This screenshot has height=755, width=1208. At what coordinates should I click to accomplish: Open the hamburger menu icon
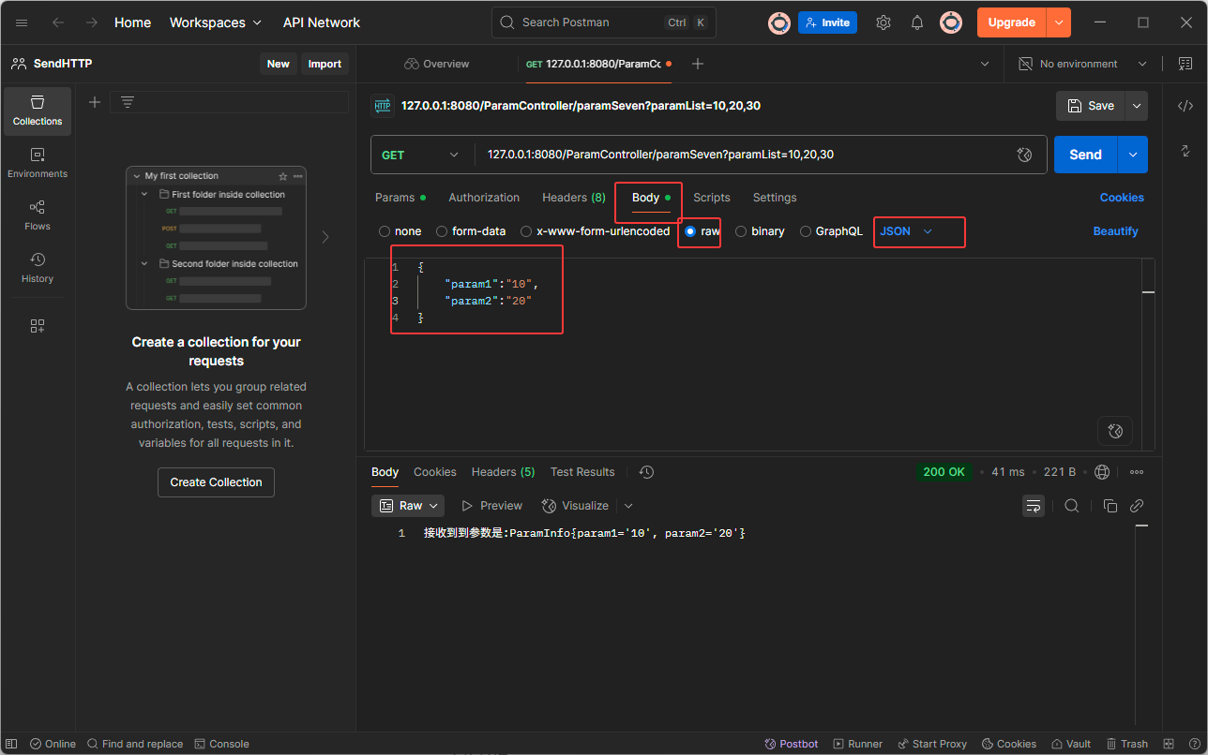[x=22, y=22]
